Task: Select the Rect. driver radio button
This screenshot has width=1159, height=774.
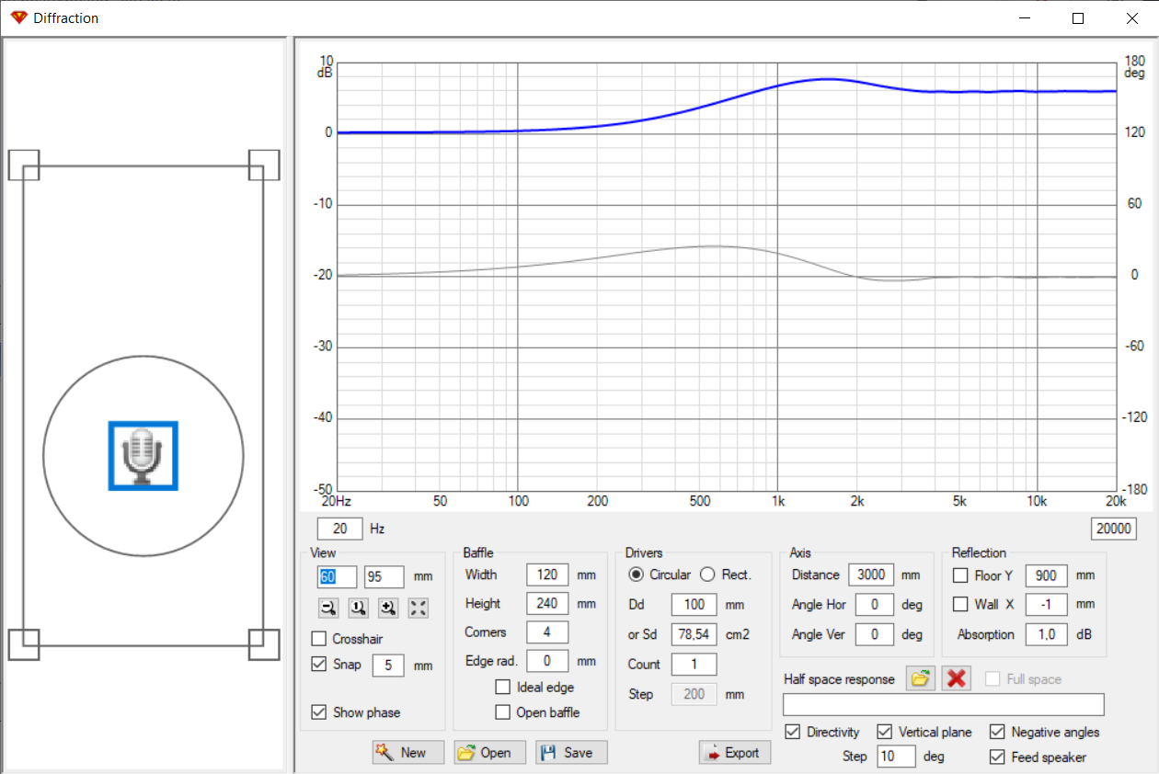Action: (707, 575)
